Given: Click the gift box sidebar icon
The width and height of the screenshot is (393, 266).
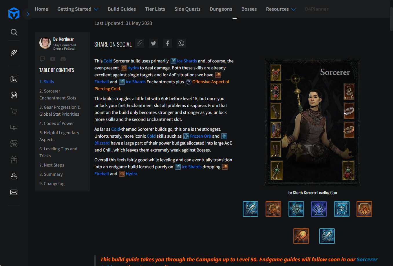Looking at the screenshot, I should pos(14,160).
